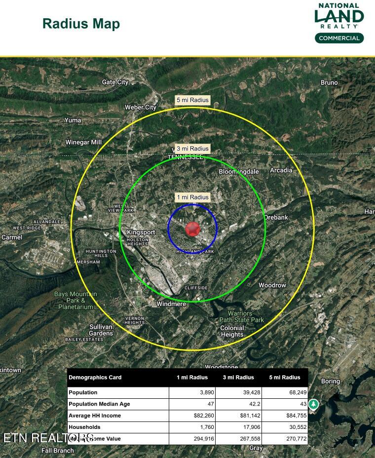Click the Warriors' Path State Park label
This screenshot has height=458, width=375.
point(242,317)
